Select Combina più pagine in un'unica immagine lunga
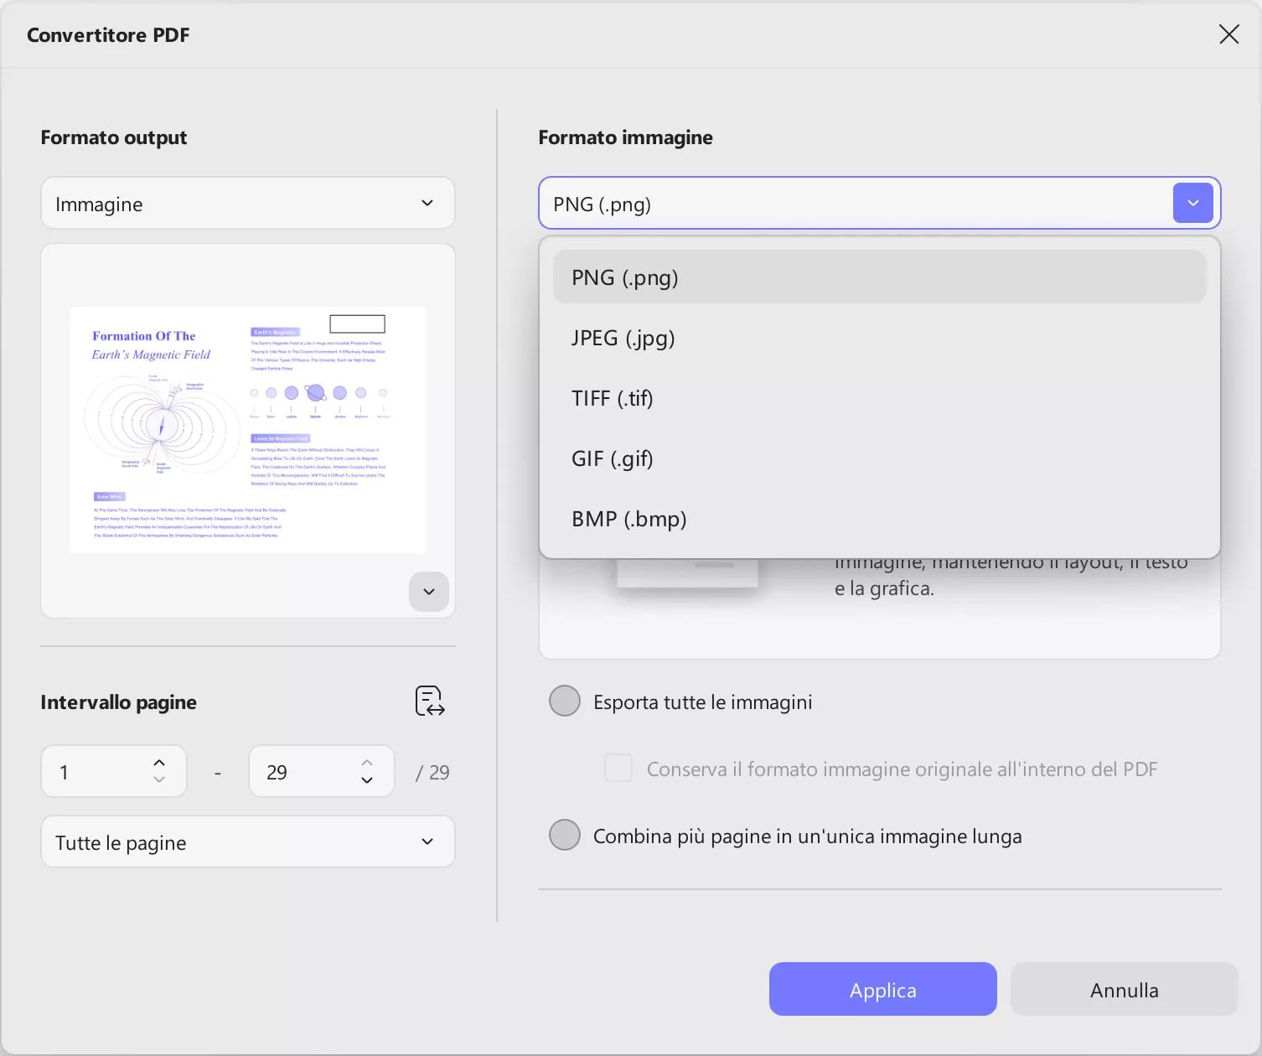1262x1056 pixels. click(565, 835)
